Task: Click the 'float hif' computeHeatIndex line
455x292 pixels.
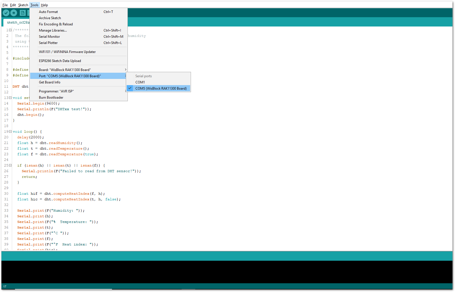Action: (61, 194)
